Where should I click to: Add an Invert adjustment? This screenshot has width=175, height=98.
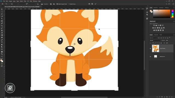pyautogui.click(x=154, y=30)
